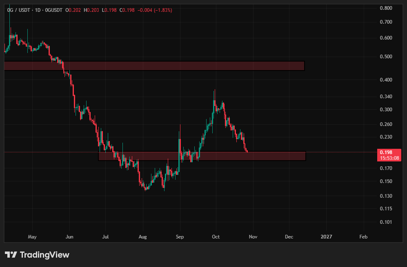Click the 2027 label on time axis

[x=326, y=237]
